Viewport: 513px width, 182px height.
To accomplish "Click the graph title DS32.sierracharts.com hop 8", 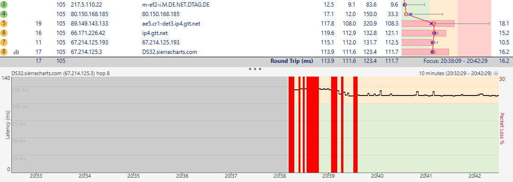I will coord(60,74).
